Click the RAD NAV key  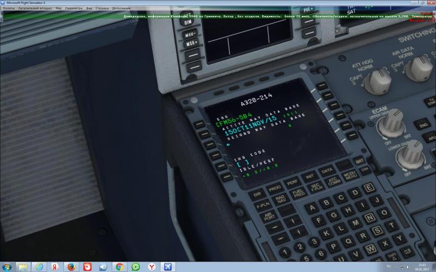281,199
